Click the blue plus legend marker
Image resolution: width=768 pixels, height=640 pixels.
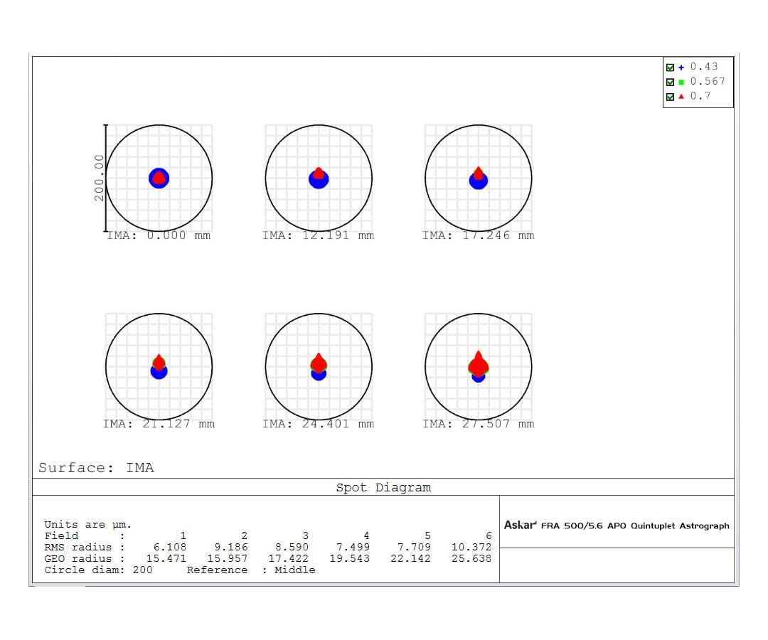(681, 68)
